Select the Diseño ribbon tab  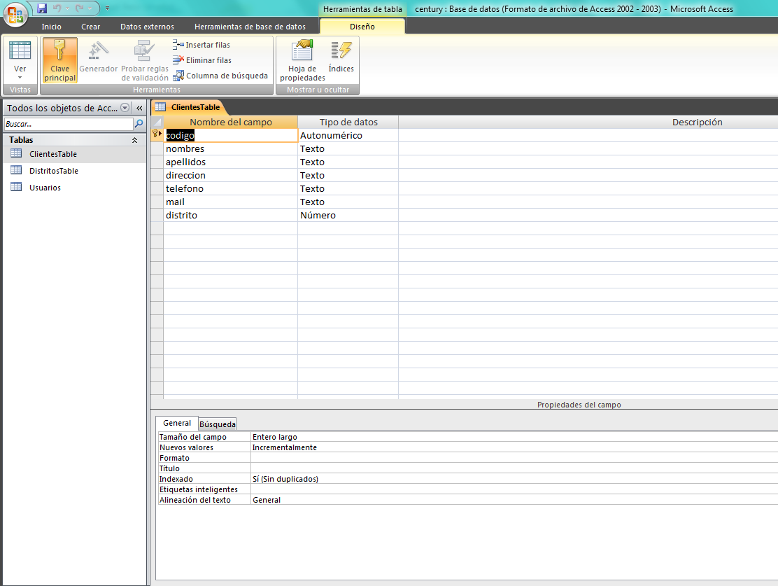point(362,27)
